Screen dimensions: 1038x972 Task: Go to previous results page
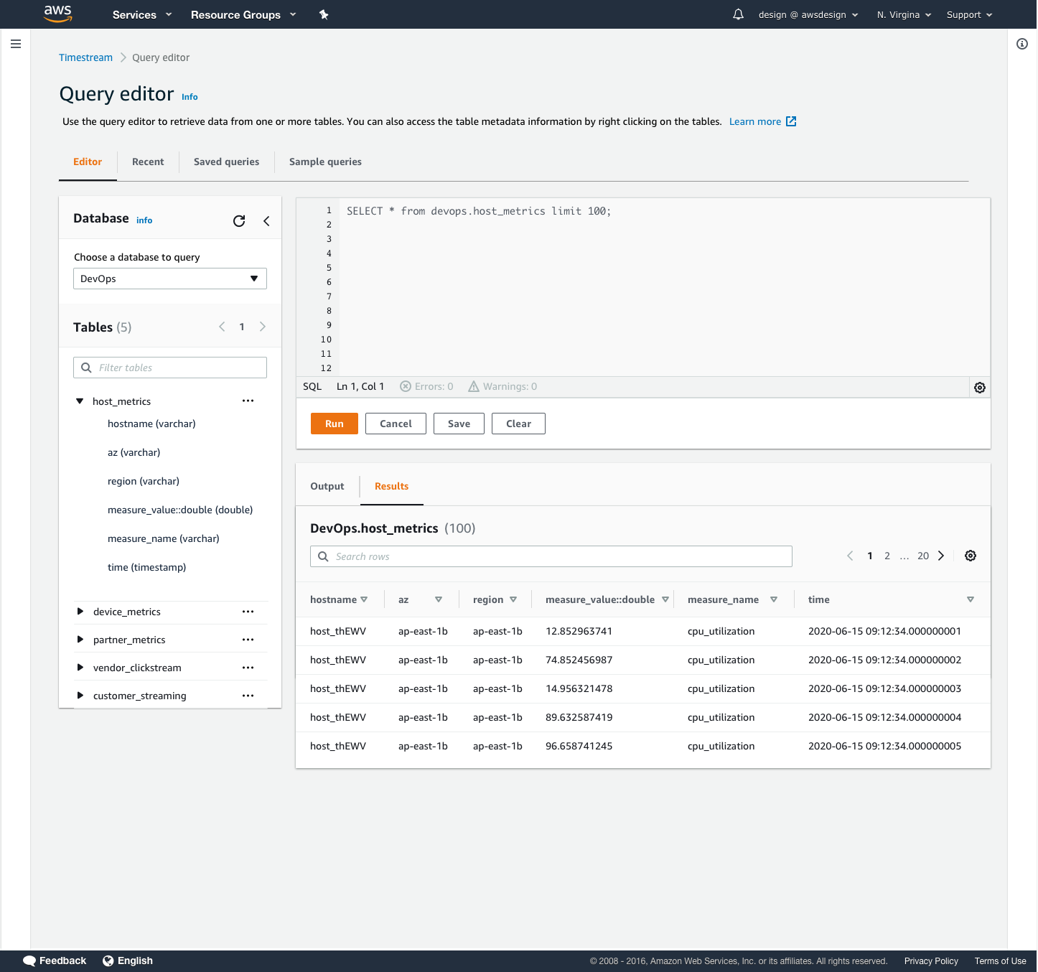pyautogui.click(x=850, y=556)
